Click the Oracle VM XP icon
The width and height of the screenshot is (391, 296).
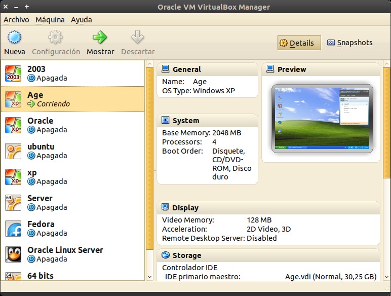(x=13, y=125)
